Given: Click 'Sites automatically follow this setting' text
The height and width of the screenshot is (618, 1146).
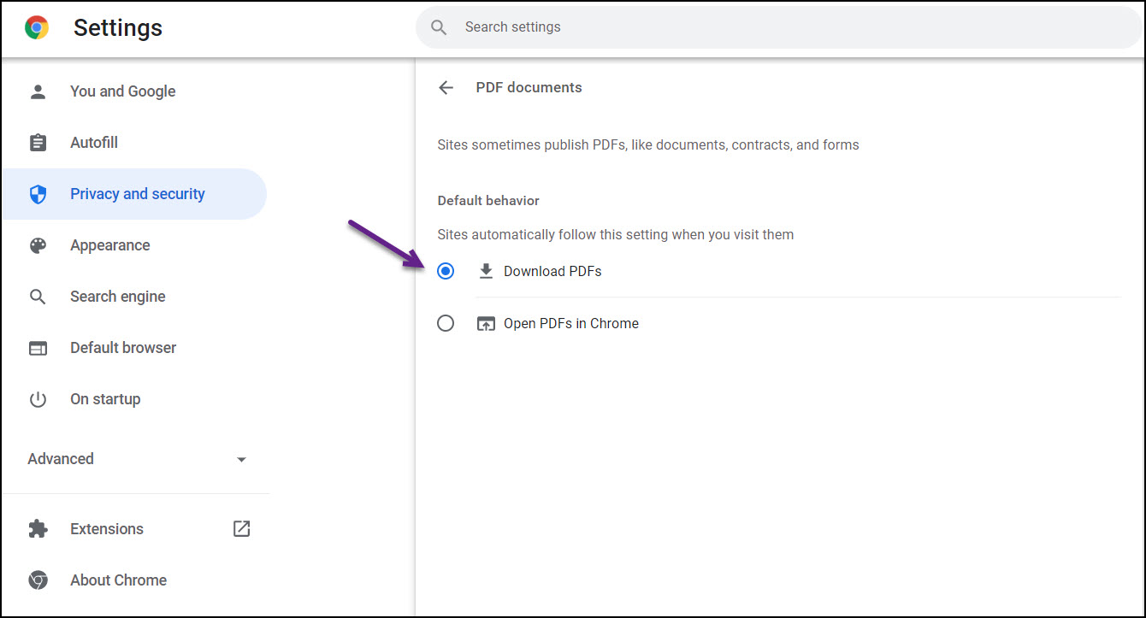Looking at the screenshot, I should coord(616,234).
